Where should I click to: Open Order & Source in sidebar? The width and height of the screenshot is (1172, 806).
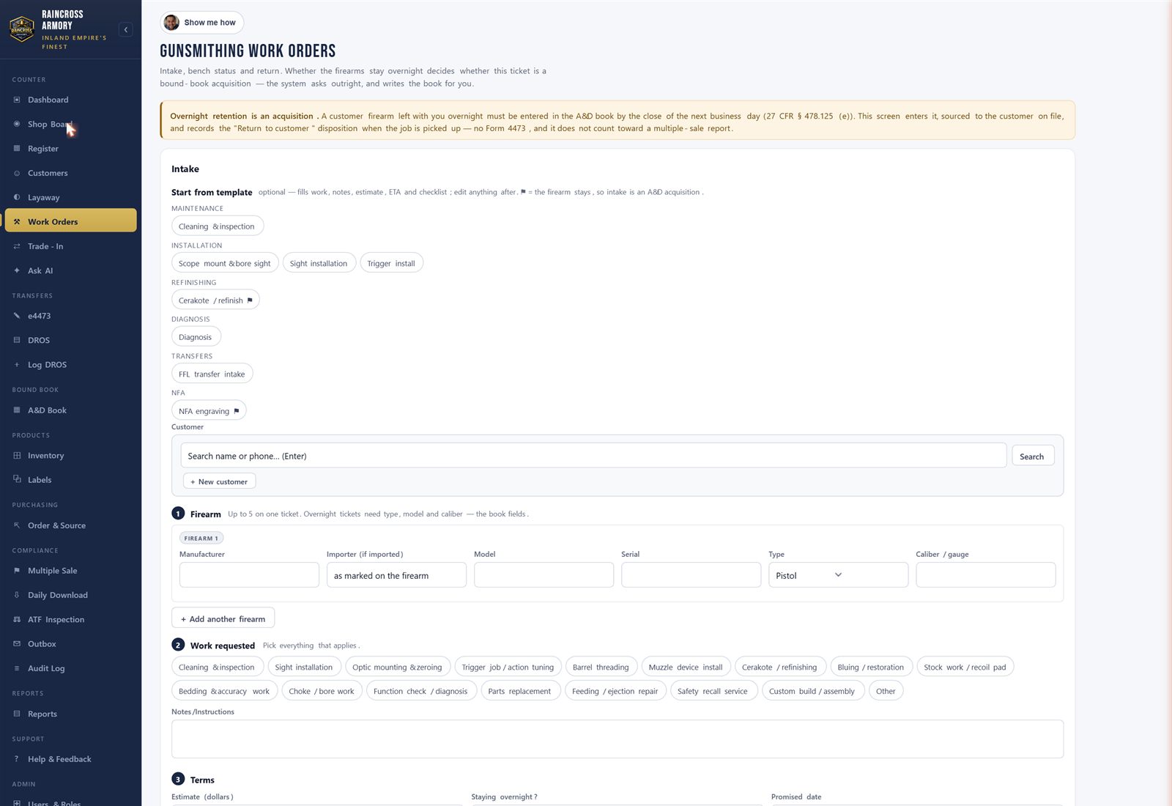click(71, 525)
